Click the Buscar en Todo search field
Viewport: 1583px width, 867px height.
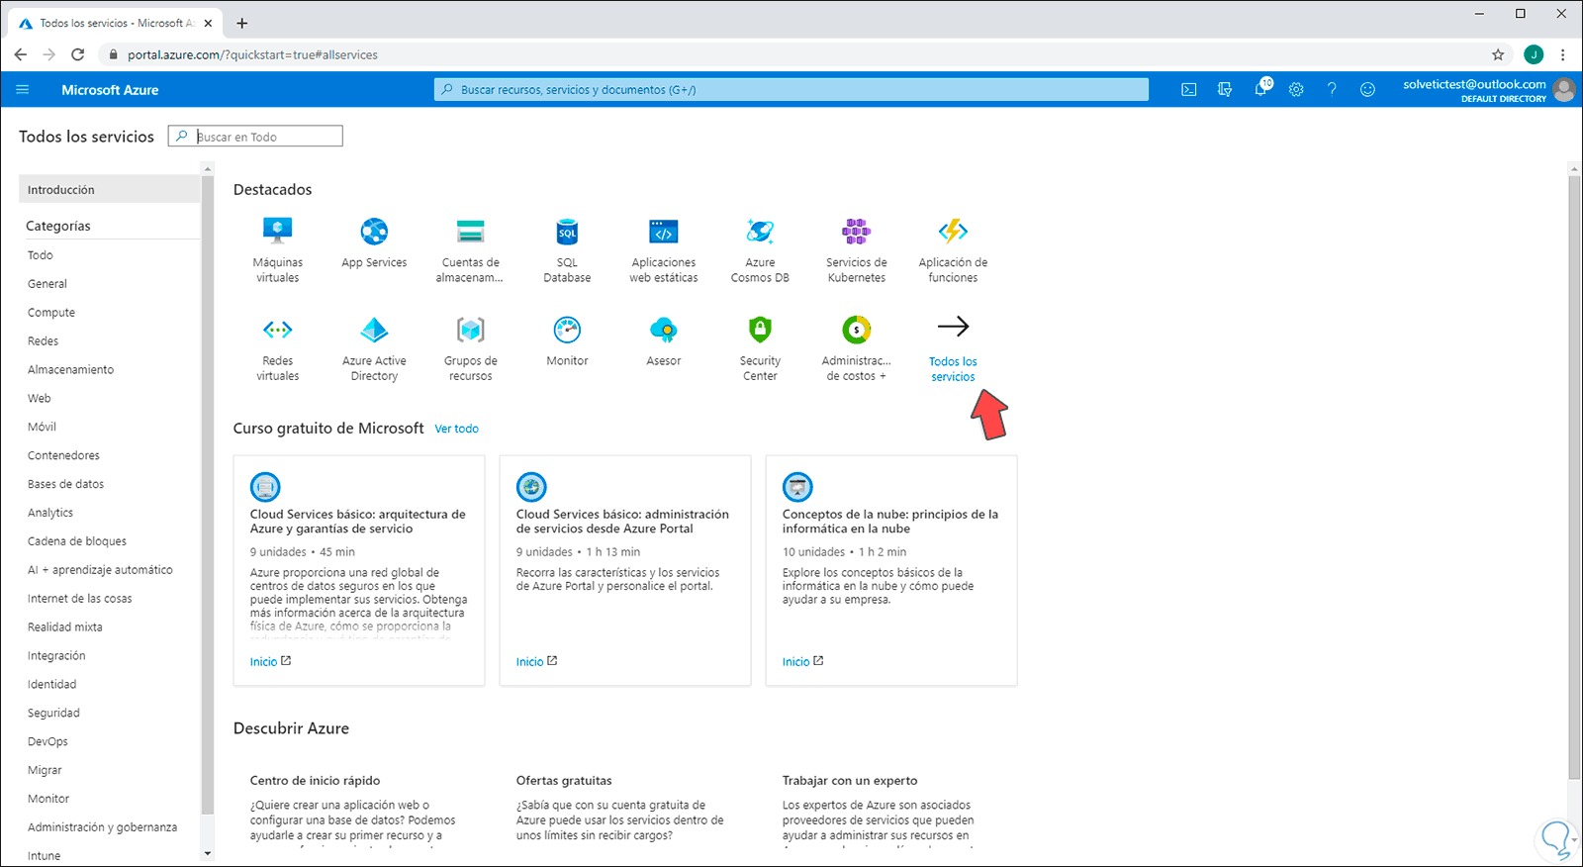tap(255, 136)
